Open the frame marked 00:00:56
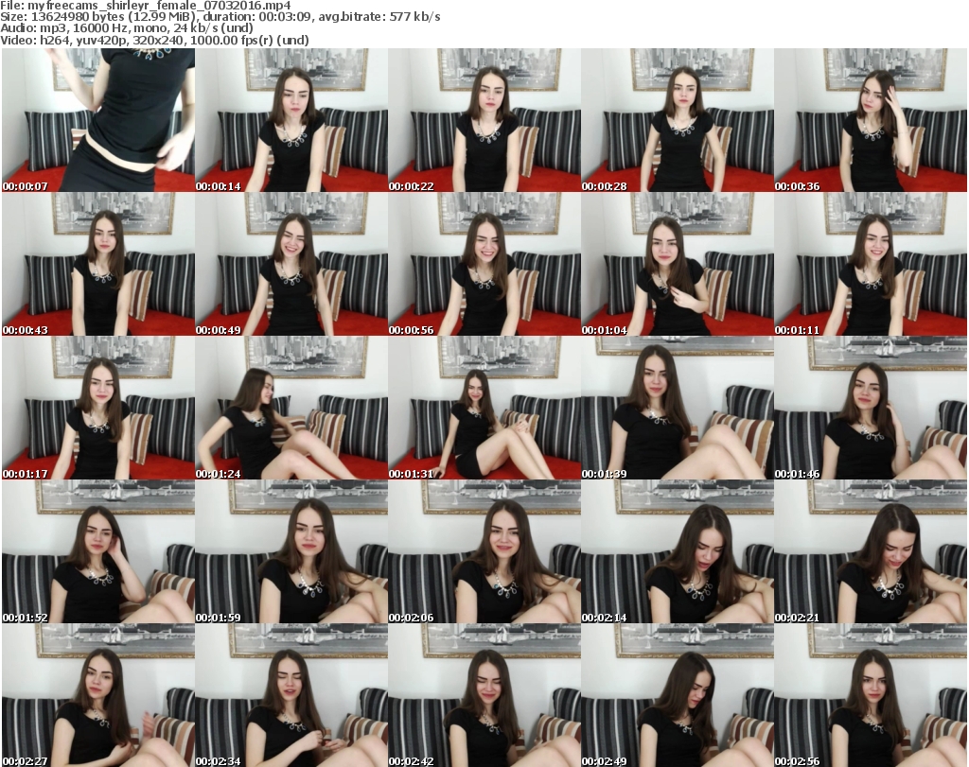The width and height of the screenshot is (969, 767). [484, 264]
